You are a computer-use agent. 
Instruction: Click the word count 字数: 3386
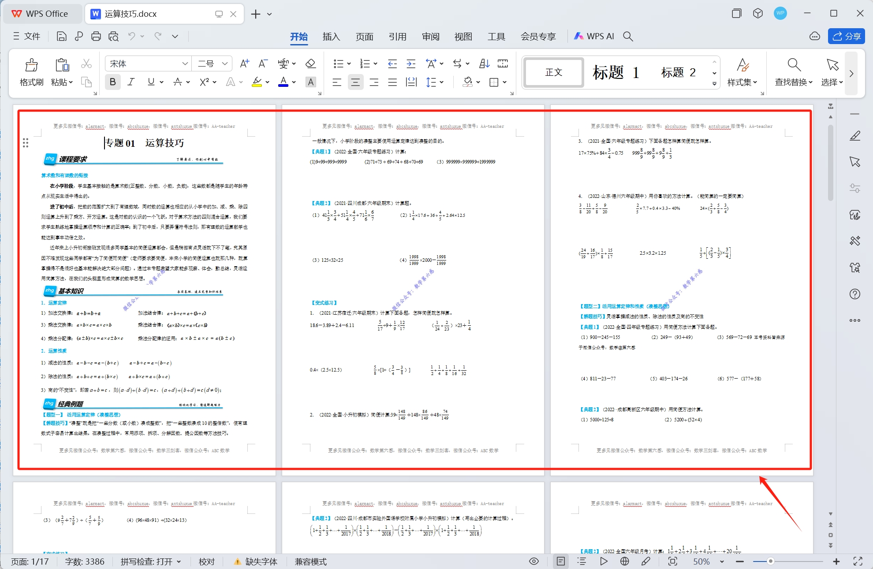pos(85,562)
